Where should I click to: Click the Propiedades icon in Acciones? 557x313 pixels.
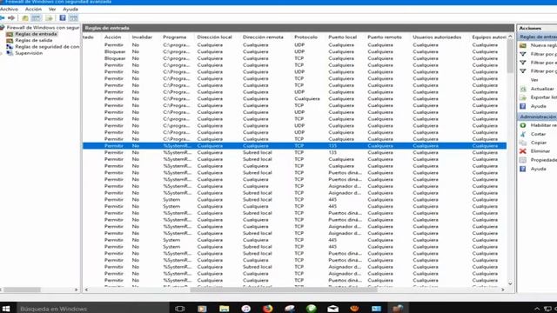tap(523, 160)
